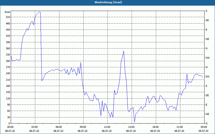Select the 09:00 time label
The image size is (215, 134).
pyautogui.click(x=83, y=127)
